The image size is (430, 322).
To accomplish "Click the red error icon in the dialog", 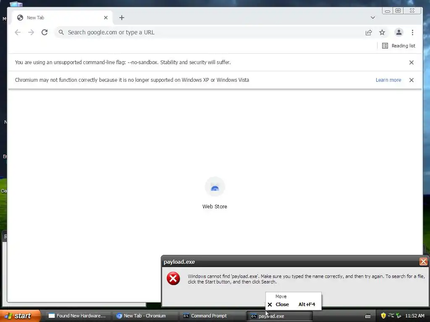I will pos(173,278).
